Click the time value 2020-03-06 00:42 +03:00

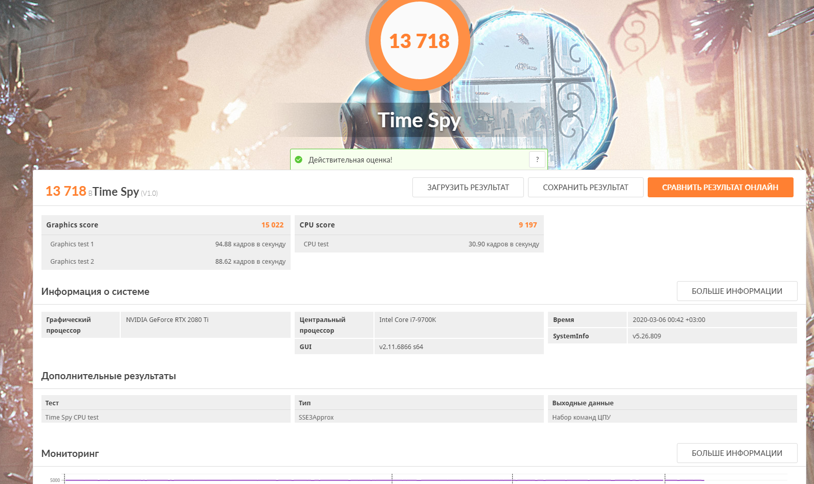coord(669,320)
